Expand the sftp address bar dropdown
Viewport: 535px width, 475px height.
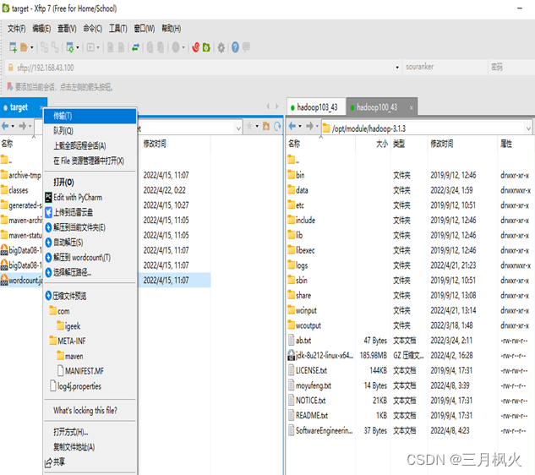397,68
